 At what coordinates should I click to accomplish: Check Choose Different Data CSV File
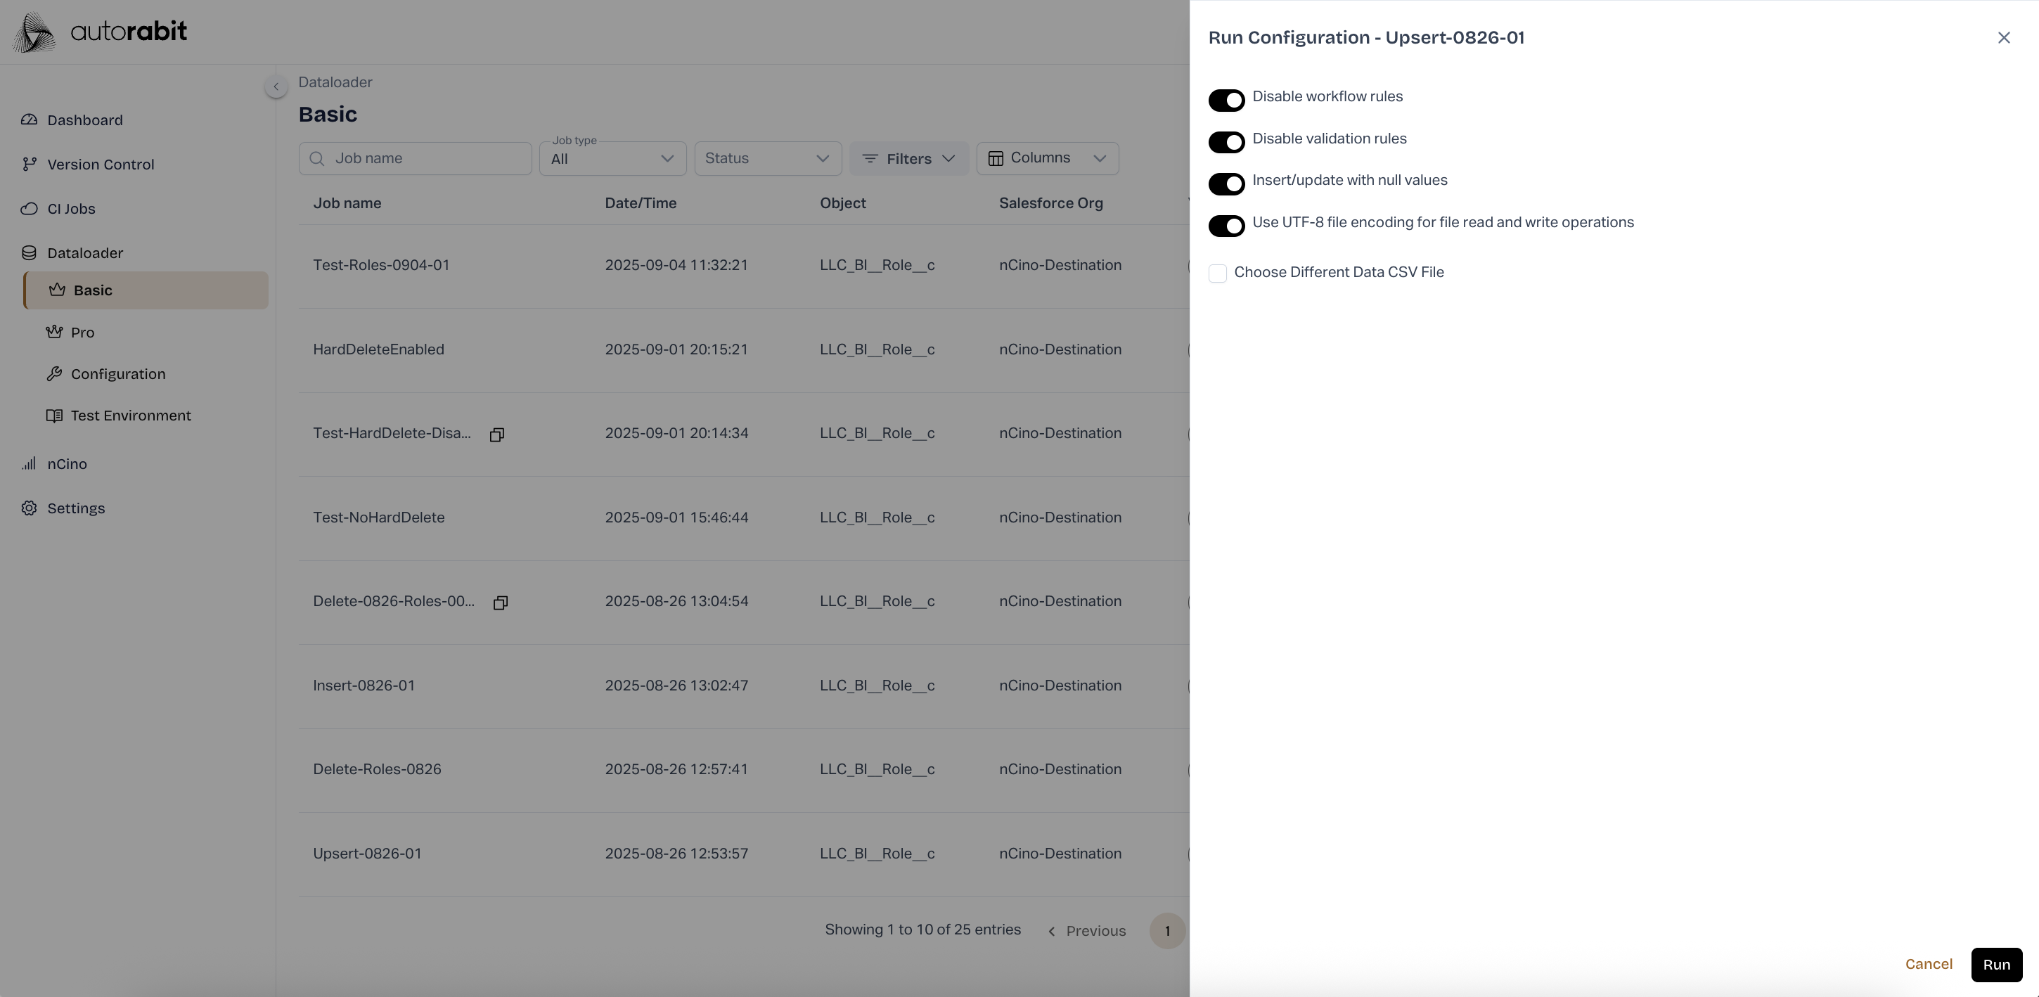point(1217,274)
